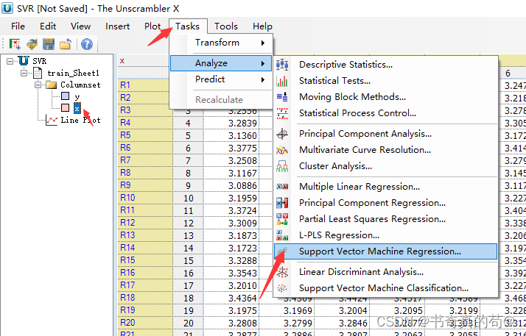The width and height of the screenshot is (526, 336).
Task: Click the new data matrix toolbar icon
Action: coord(15,44)
